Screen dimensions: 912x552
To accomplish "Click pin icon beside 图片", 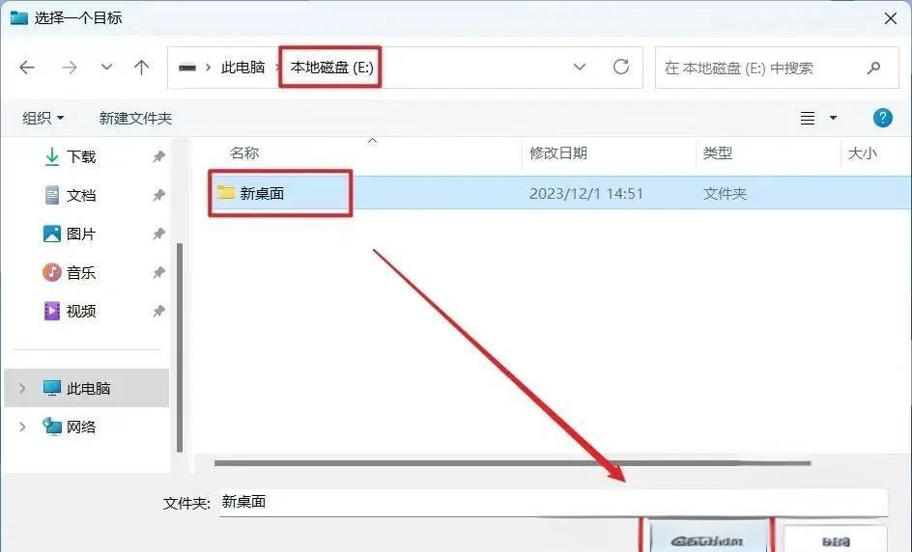I will coord(158,234).
